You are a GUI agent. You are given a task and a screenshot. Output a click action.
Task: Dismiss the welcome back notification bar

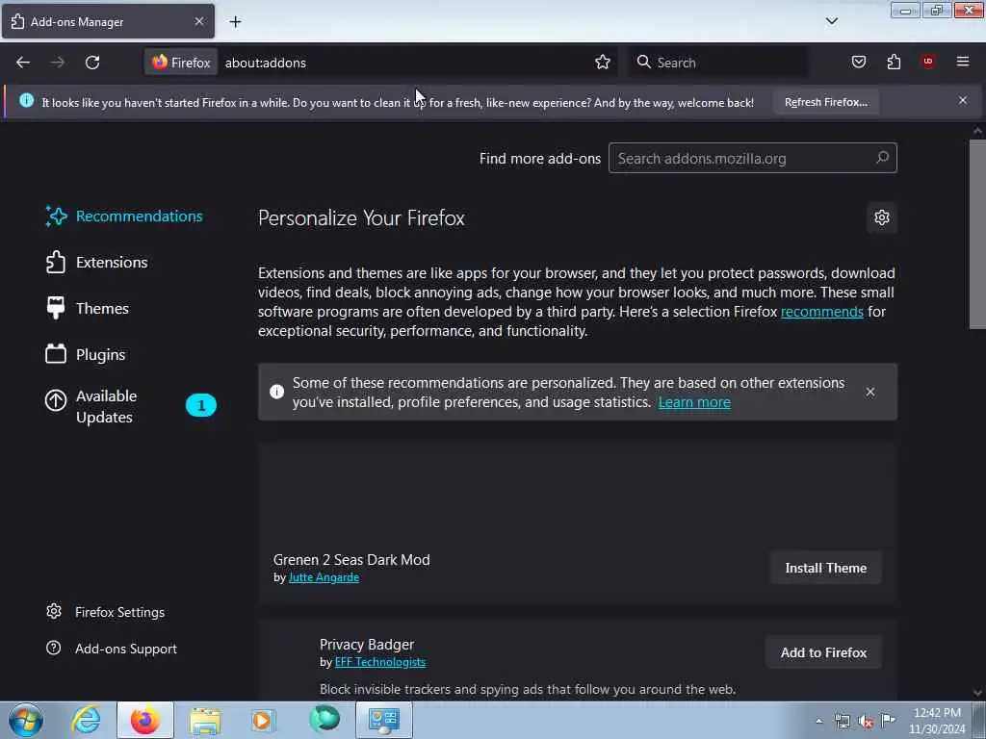click(x=963, y=100)
